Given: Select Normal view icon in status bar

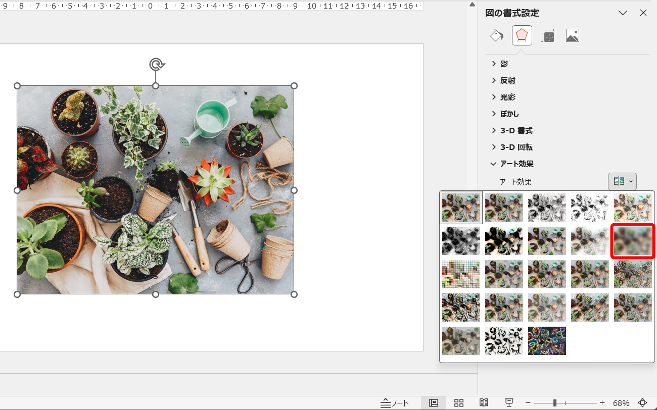Looking at the screenshot, I should (x=433, y=402).
